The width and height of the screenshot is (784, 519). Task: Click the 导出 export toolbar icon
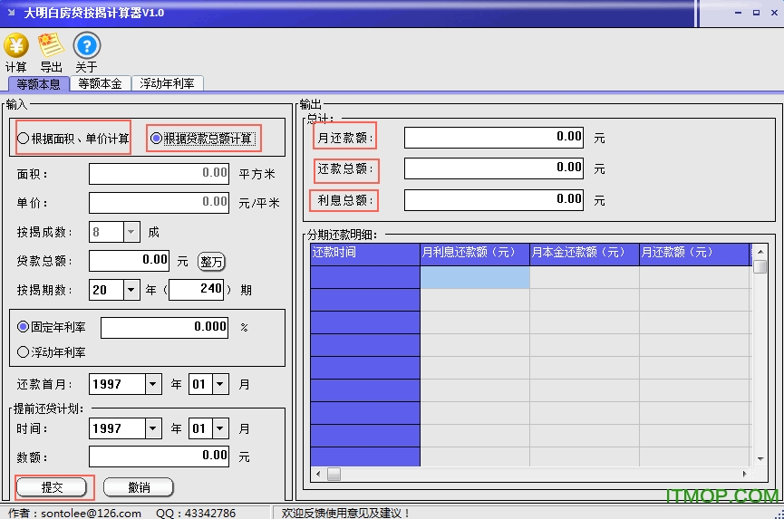(x=51, y=45)
